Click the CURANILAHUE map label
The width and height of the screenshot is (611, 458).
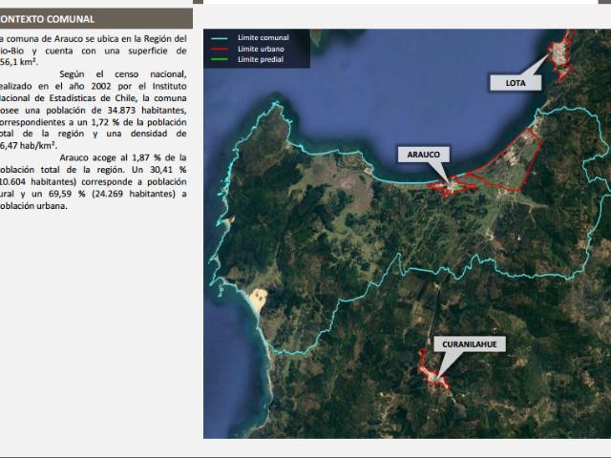(x=471, y=343)
